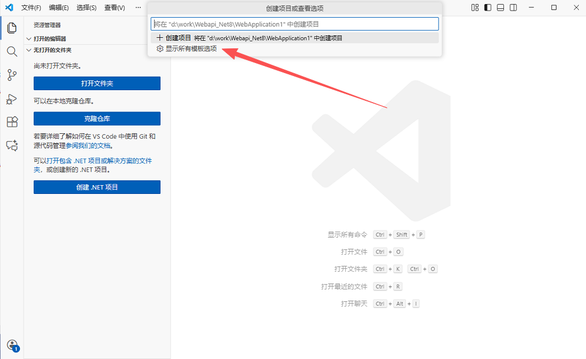
Task: Collapse the 无打开的文件夹 section
Action: coord(53,50)
